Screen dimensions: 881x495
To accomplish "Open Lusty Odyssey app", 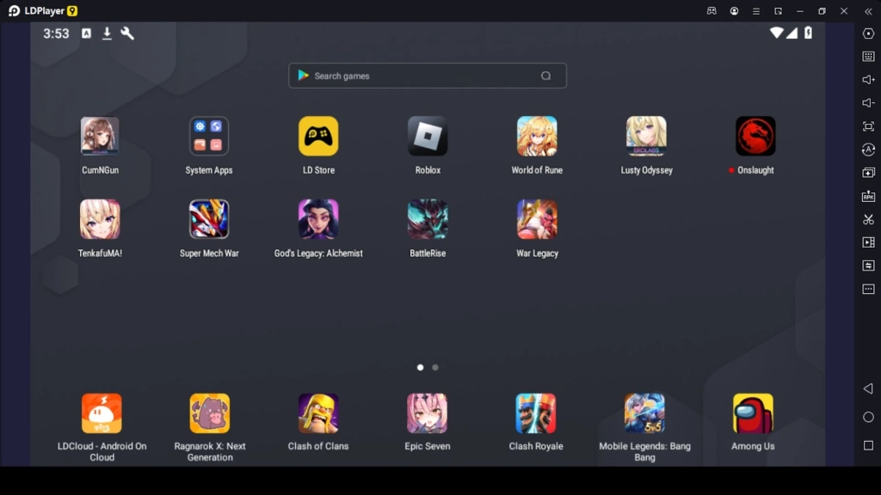I will (646, 136).
